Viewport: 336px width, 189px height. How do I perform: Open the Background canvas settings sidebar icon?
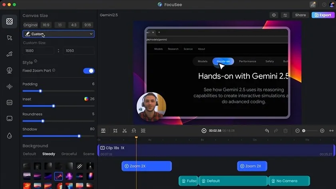click(10, 22)
